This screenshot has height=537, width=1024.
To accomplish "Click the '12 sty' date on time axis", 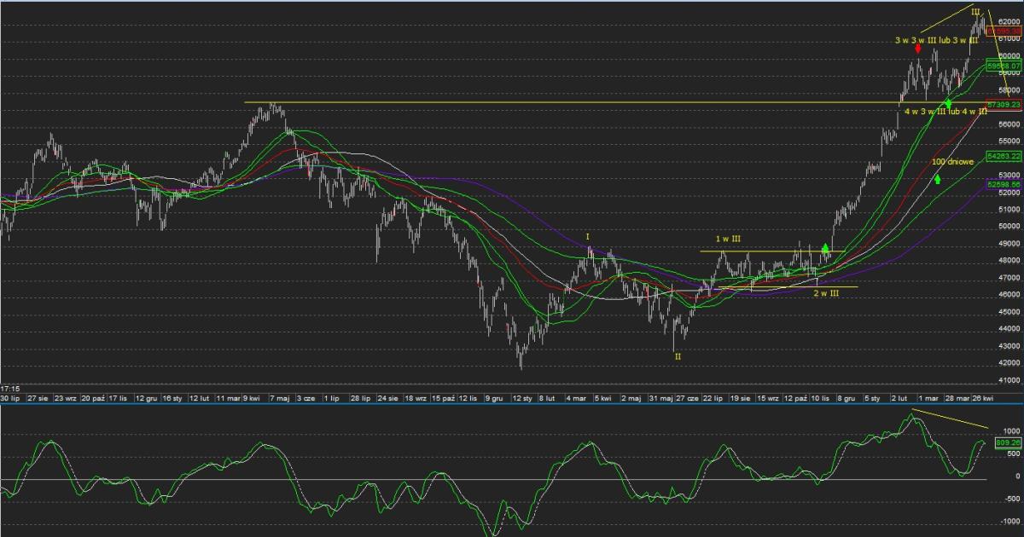I will click(x=522, y=398).
